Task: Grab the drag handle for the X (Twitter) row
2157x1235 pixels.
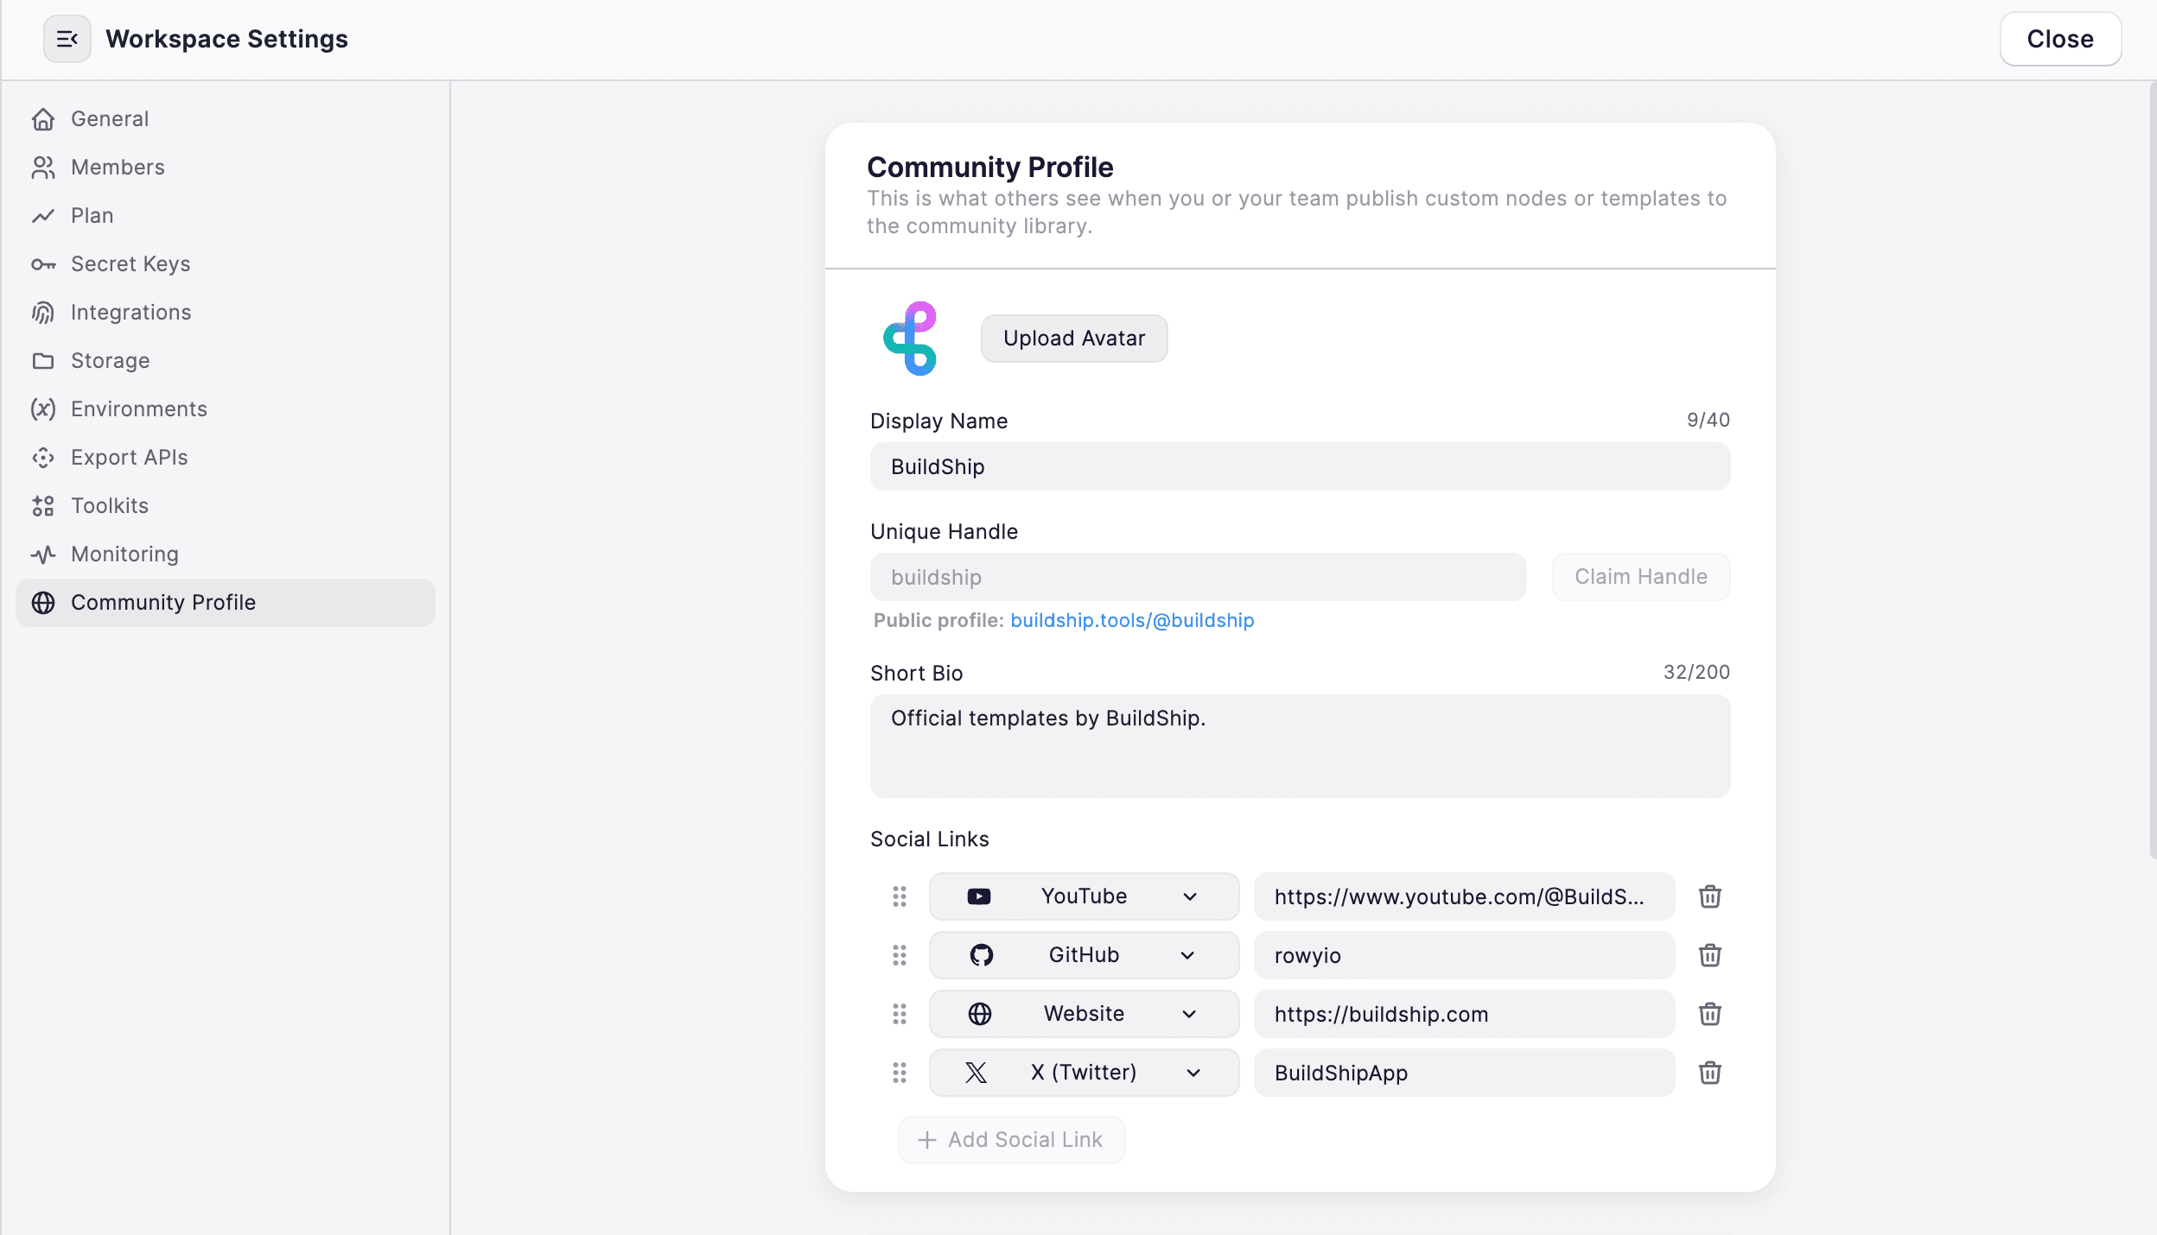Action: 900,1073
